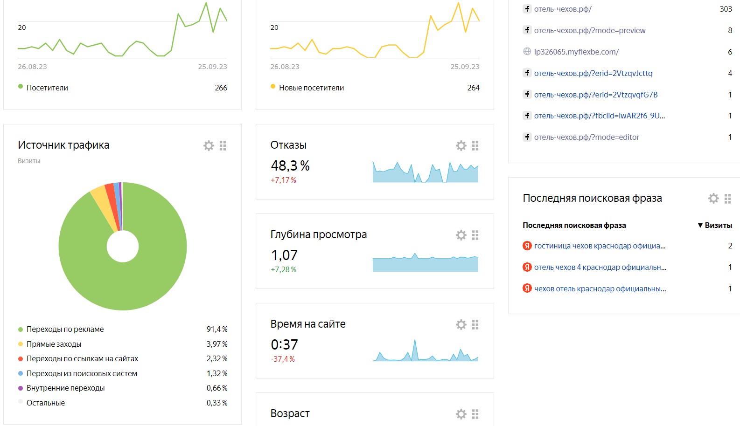Open gear settings for Последняя поисковая фраза

coord(713,199)
